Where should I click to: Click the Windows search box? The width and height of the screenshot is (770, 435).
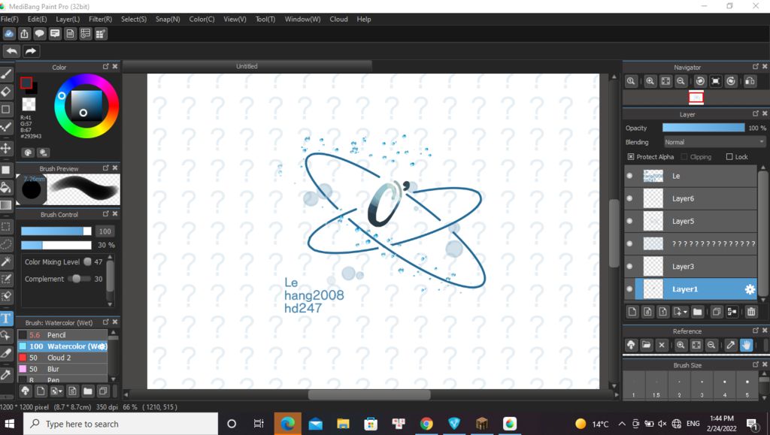[121, 424]
